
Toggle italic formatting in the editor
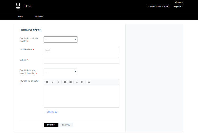point(53,82)
